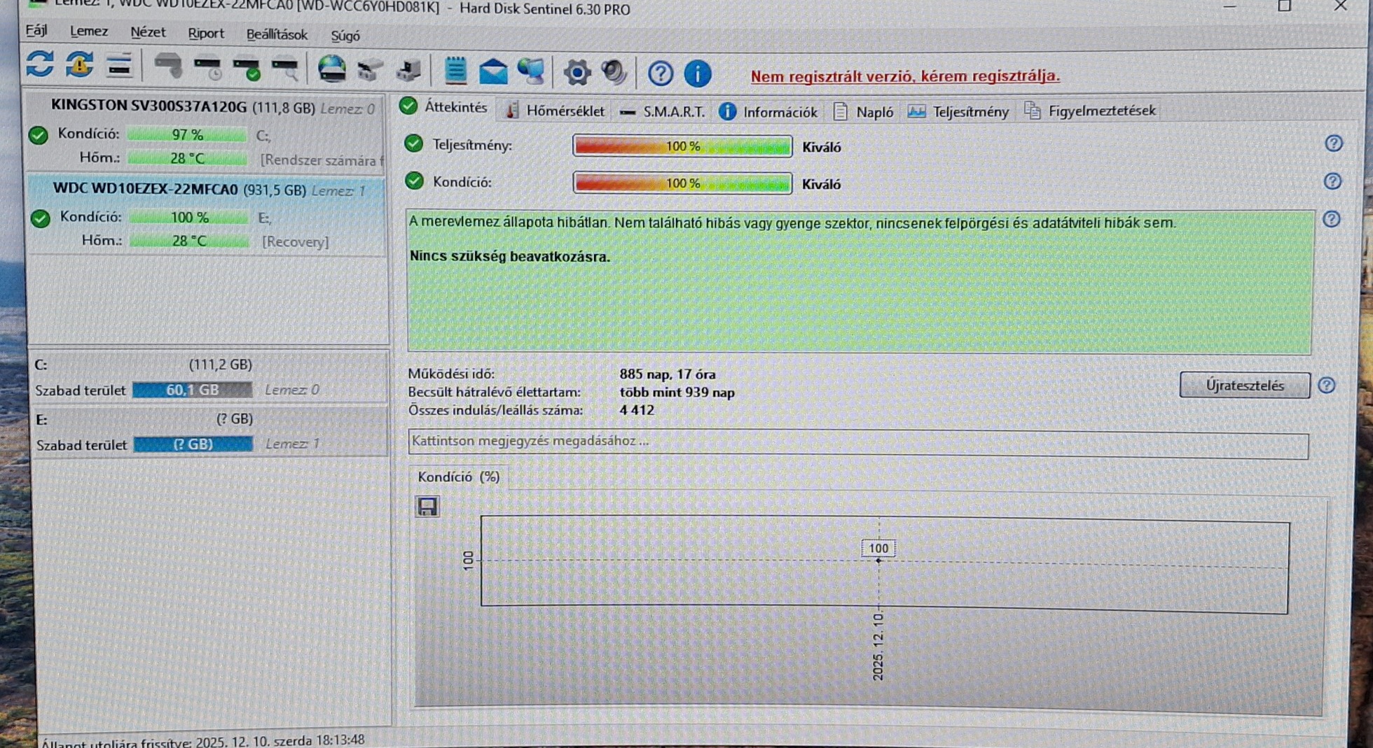Click the disk list view toolbar icon

coord(120,66)
